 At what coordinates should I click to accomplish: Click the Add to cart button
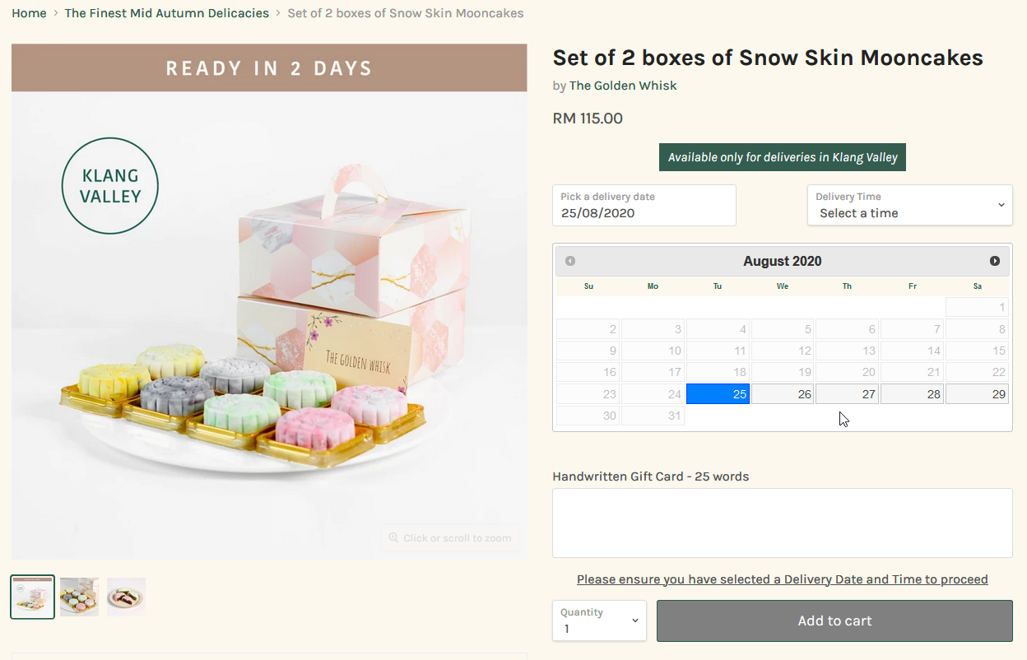pyautogui.click(x=834, y=620)
